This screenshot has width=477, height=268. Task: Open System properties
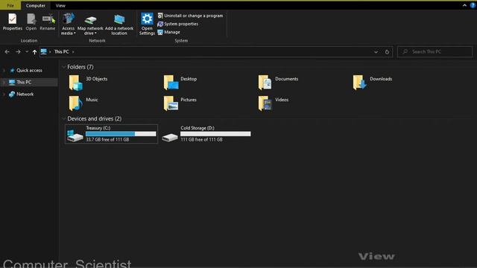point(178,24)
